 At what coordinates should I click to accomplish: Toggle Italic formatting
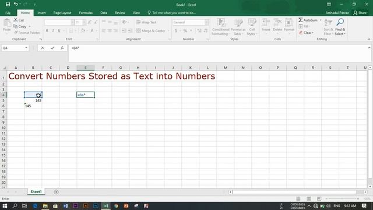53,31
